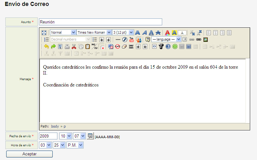This screenshot has height=160, width=257.
Task: Redo with the green arrow icon
Action: [x=53, y=46]
